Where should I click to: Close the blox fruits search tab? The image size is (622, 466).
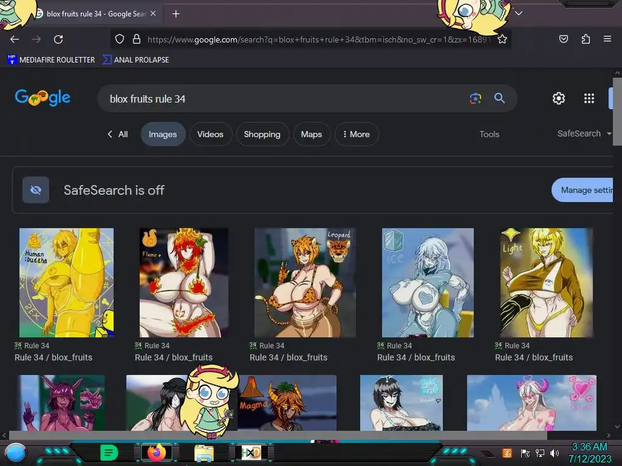pyautogui.click(x=153, y=13)
